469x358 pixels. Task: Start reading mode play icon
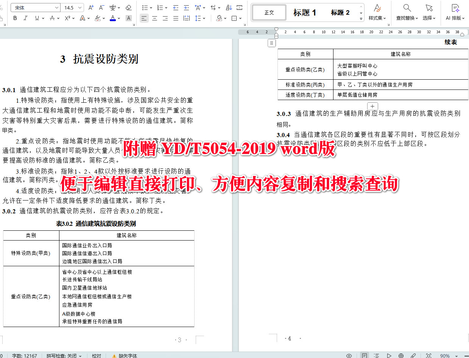point(389,356)
